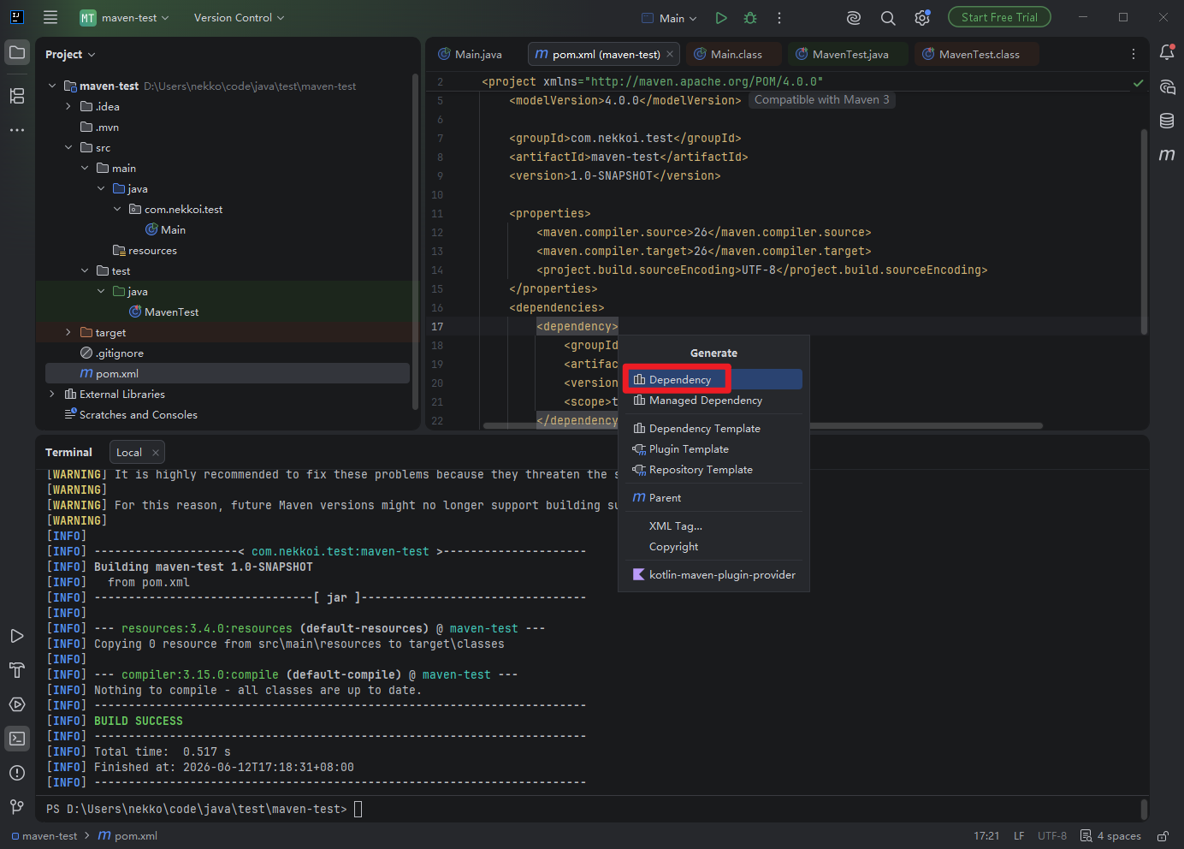This screenshot has width=1184, height=849.
Task: Open IDE settings gear icon
Action: coord(922,18)
